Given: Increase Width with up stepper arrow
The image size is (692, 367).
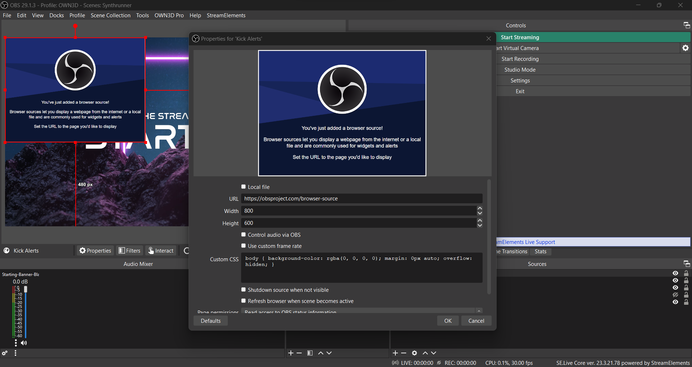Looking at the screenshot, I should pyautogui.click(x=480, y=208).
